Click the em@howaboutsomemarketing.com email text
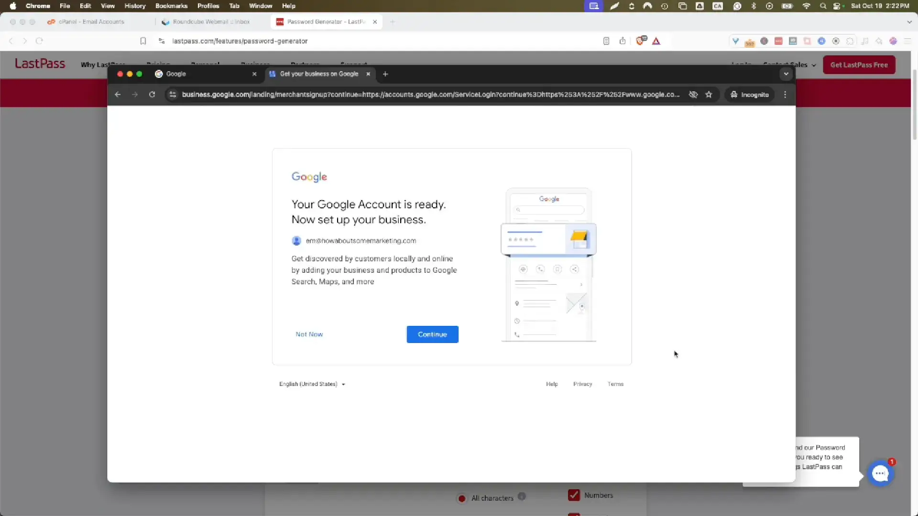The width and height of the screenshot is (918, 516). 361,241
